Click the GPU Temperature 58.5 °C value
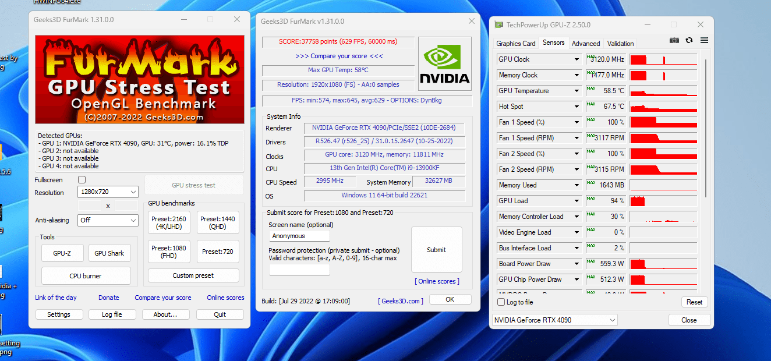This screenshot has height=361, width=771. (x=606, y=91)
